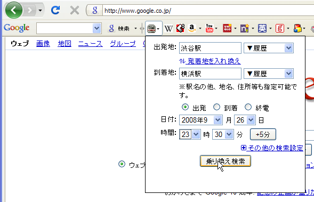
Task: Click the Google toolbar logo
Action: pos(17,28)
